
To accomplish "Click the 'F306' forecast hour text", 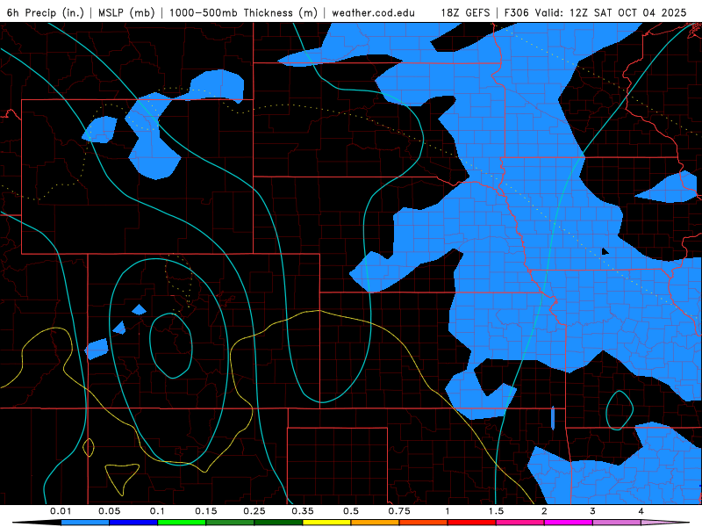I will 516,12.
